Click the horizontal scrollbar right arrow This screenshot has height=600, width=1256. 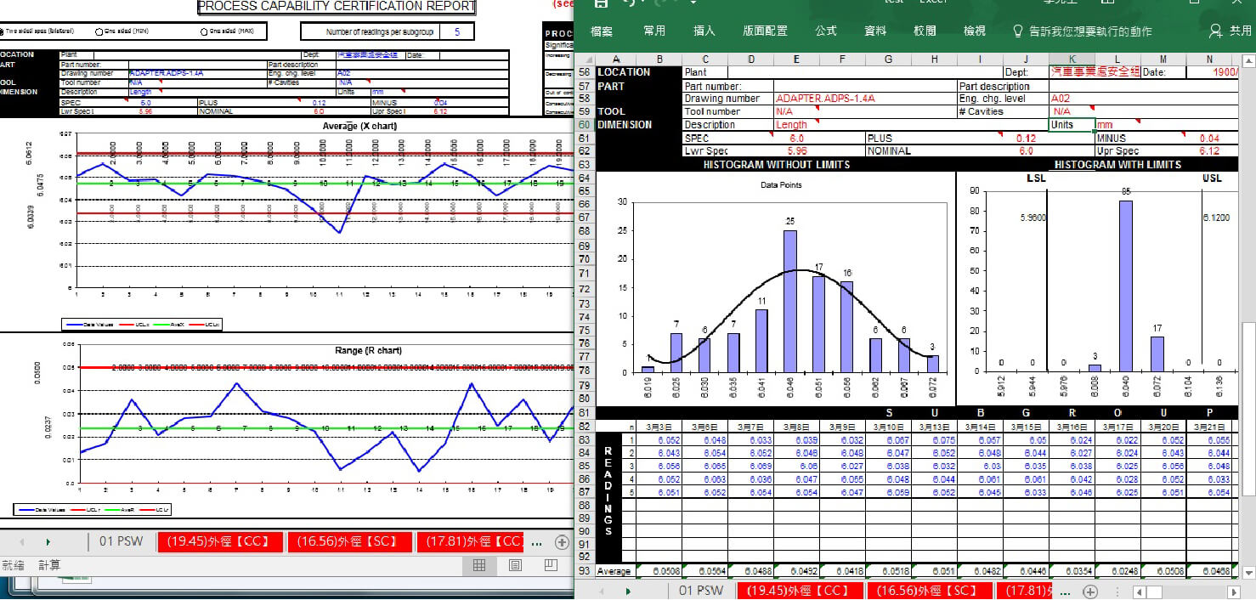pyautogui.click(x=1235, y=592)
